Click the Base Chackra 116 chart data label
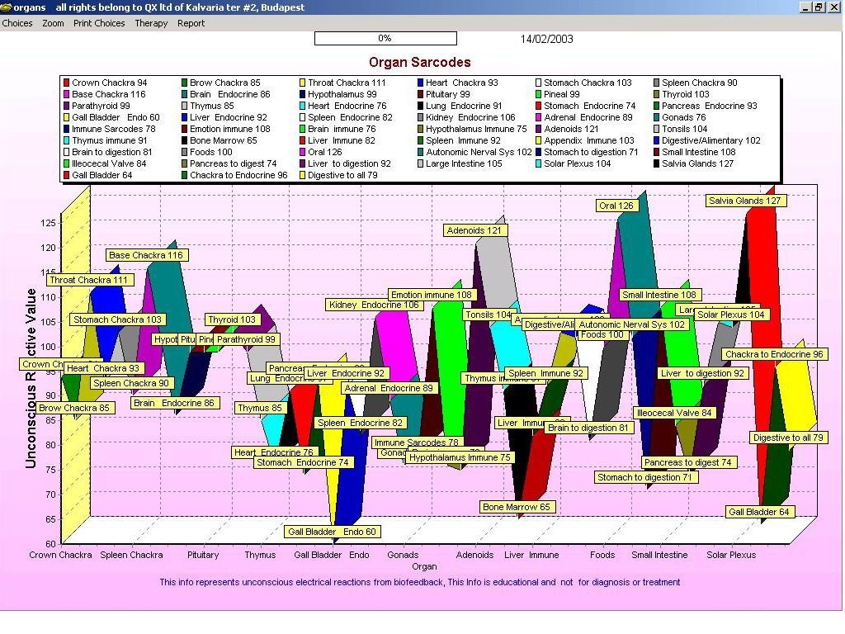The image size is (845, 634). tap(146, 255)
